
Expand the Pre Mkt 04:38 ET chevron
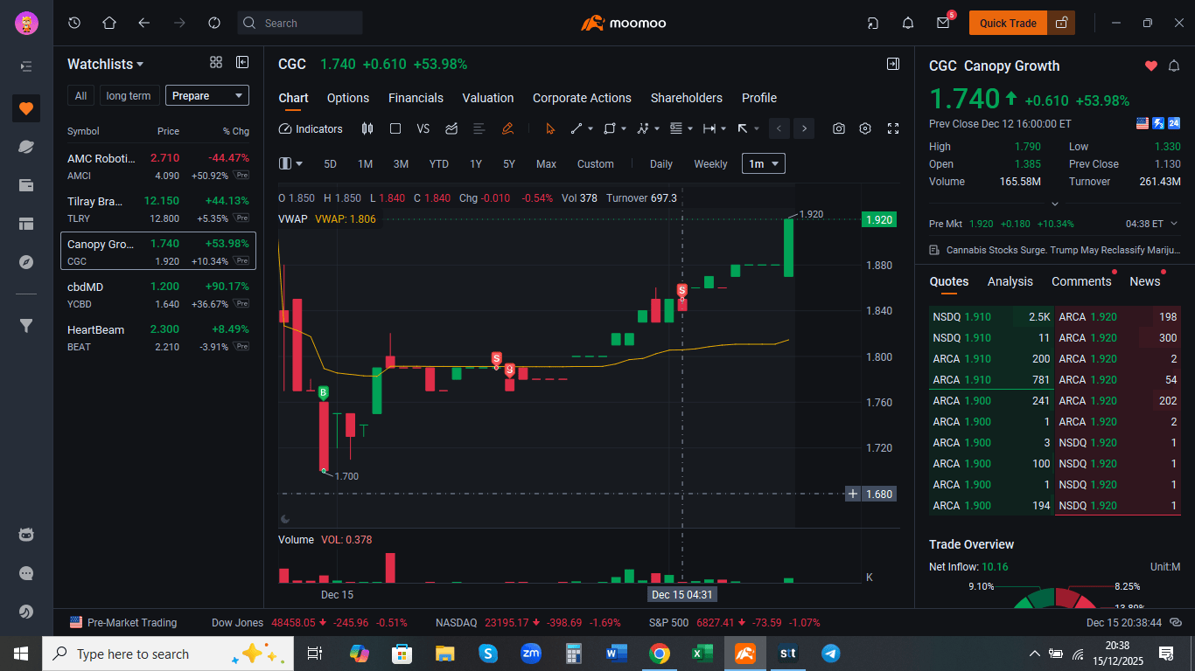point(1174,224)
